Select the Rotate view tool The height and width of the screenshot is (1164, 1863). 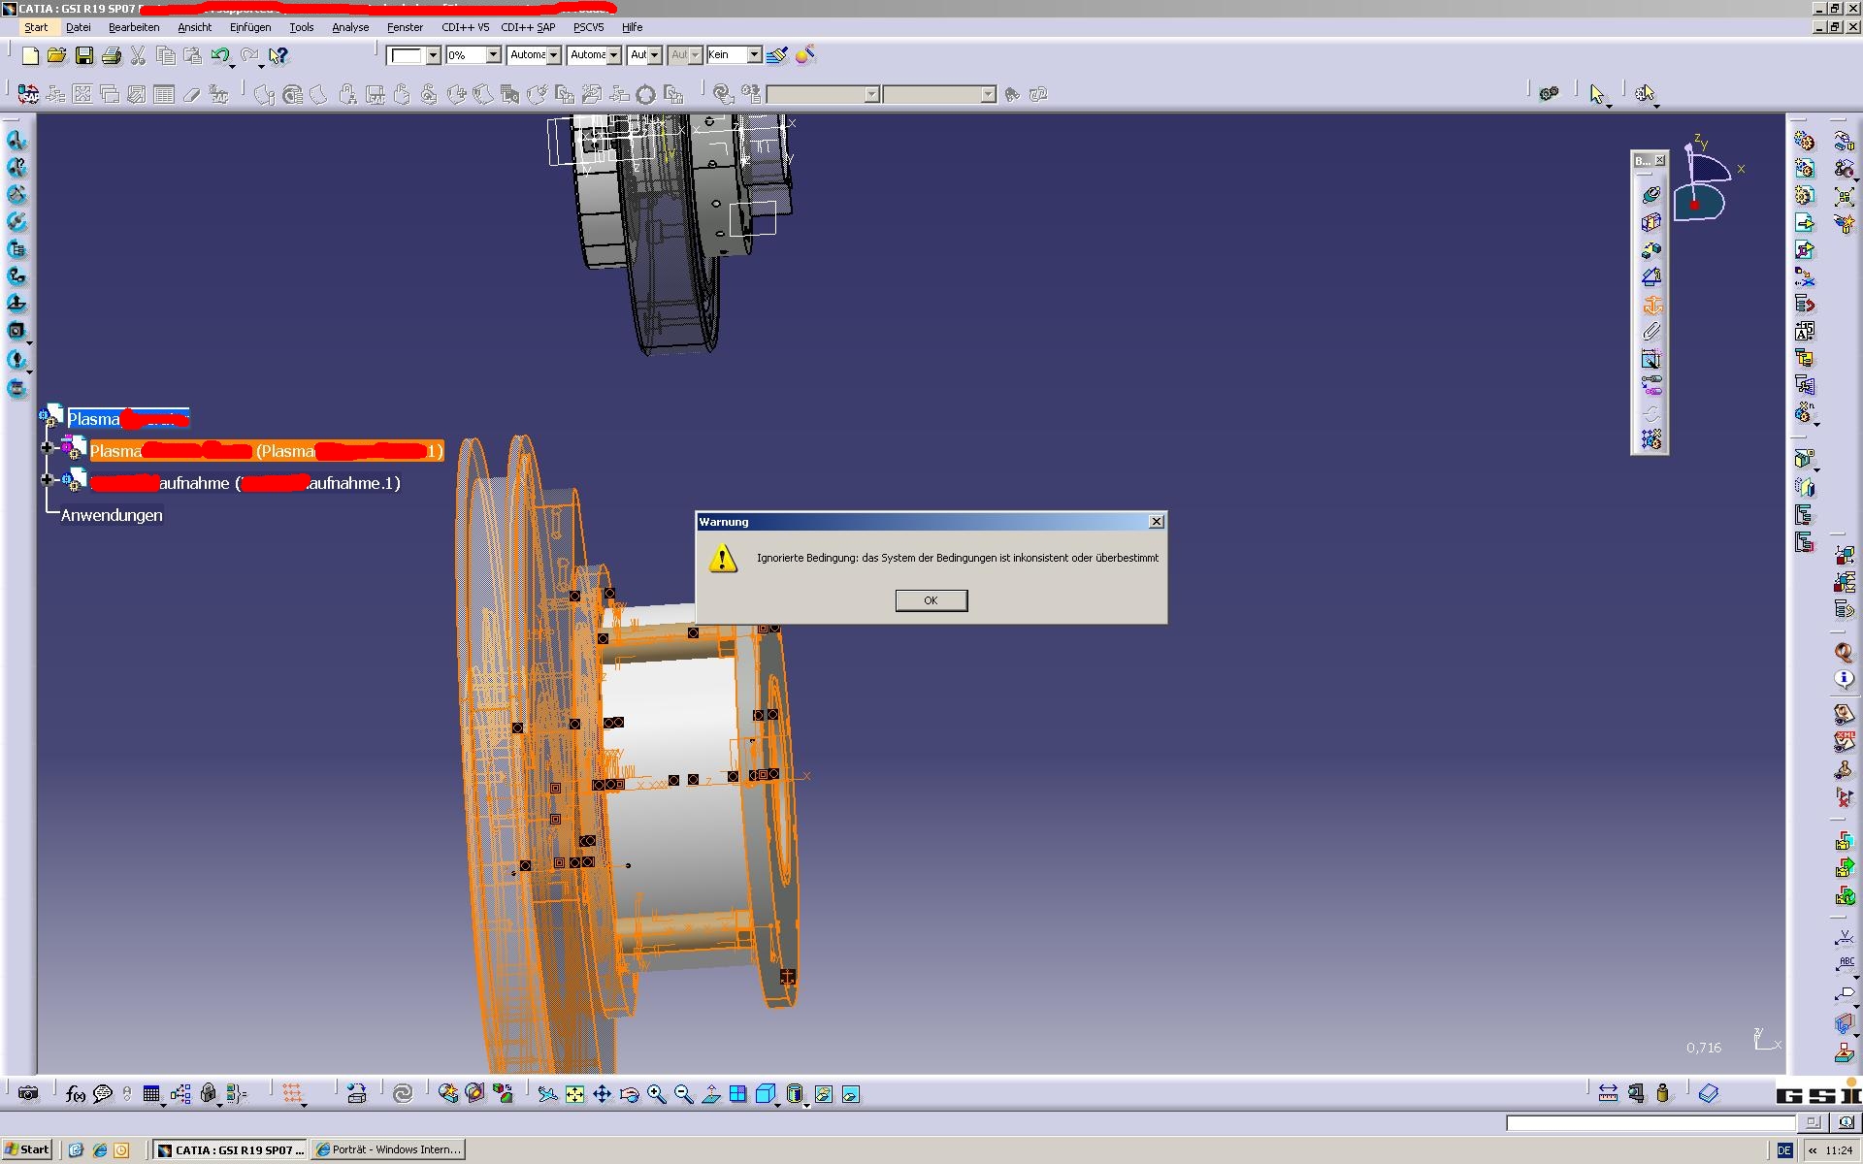click(629, 1094)
